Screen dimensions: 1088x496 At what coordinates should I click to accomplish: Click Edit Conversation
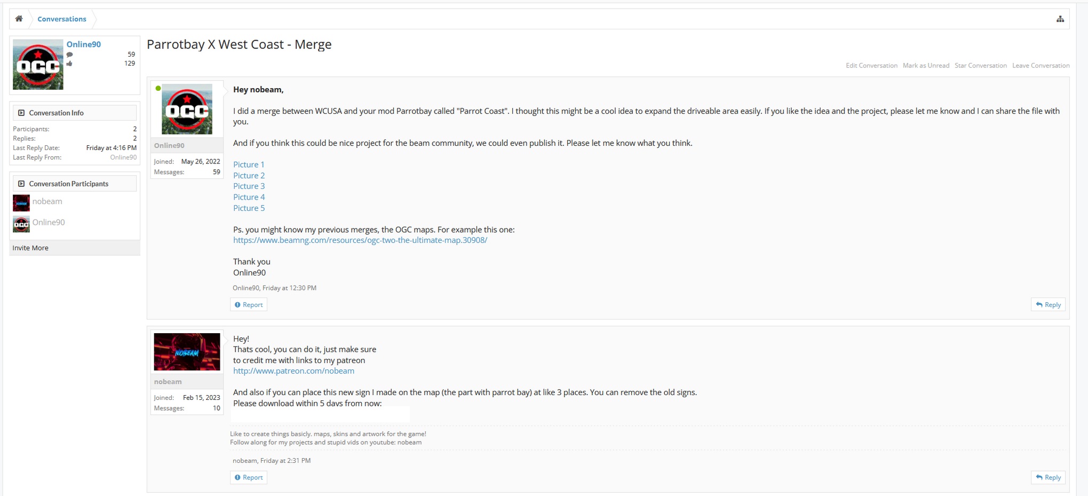click(x=871, y=66)
